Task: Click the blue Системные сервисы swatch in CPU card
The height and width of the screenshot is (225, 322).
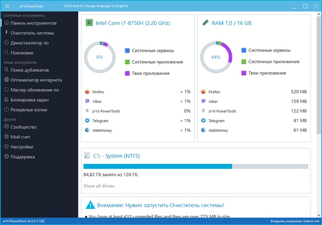Action: 127,51
